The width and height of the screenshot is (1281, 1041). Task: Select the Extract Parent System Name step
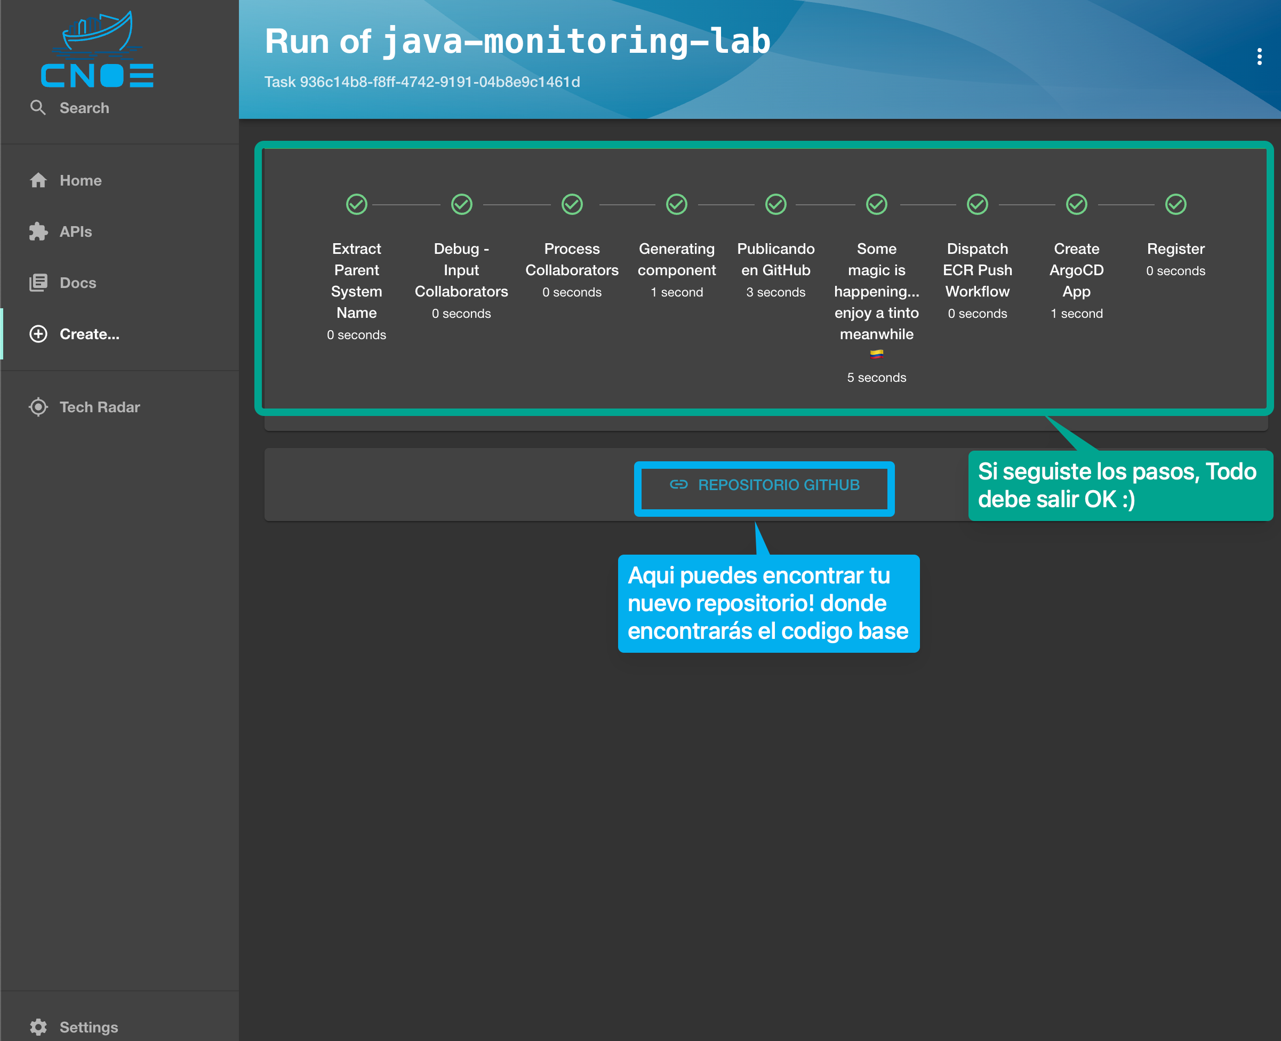point(356,280)
